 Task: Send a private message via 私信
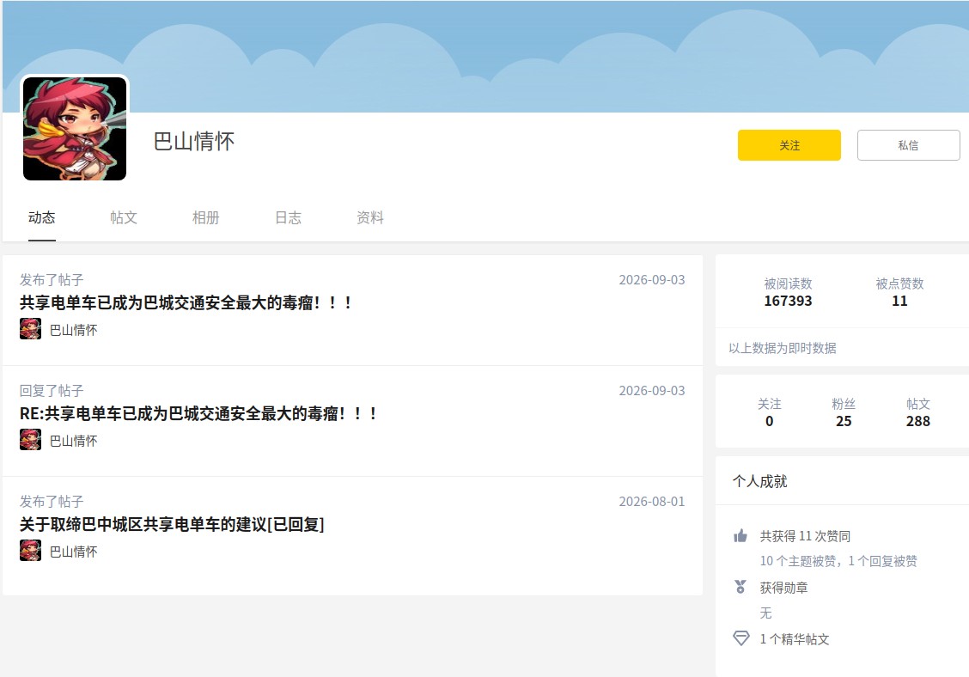coord(909,145)
